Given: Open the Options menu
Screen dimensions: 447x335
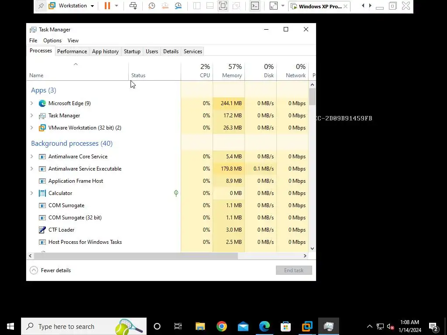Looking at the screenshot, I should click(52, 41).
